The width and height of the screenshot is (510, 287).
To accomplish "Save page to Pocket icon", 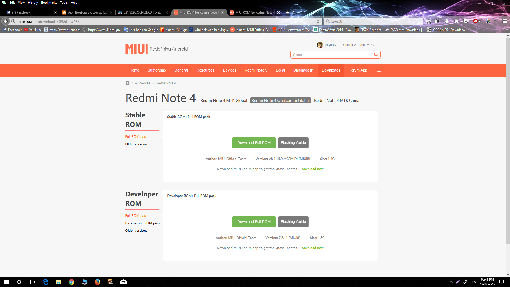I will pos(466,21).
